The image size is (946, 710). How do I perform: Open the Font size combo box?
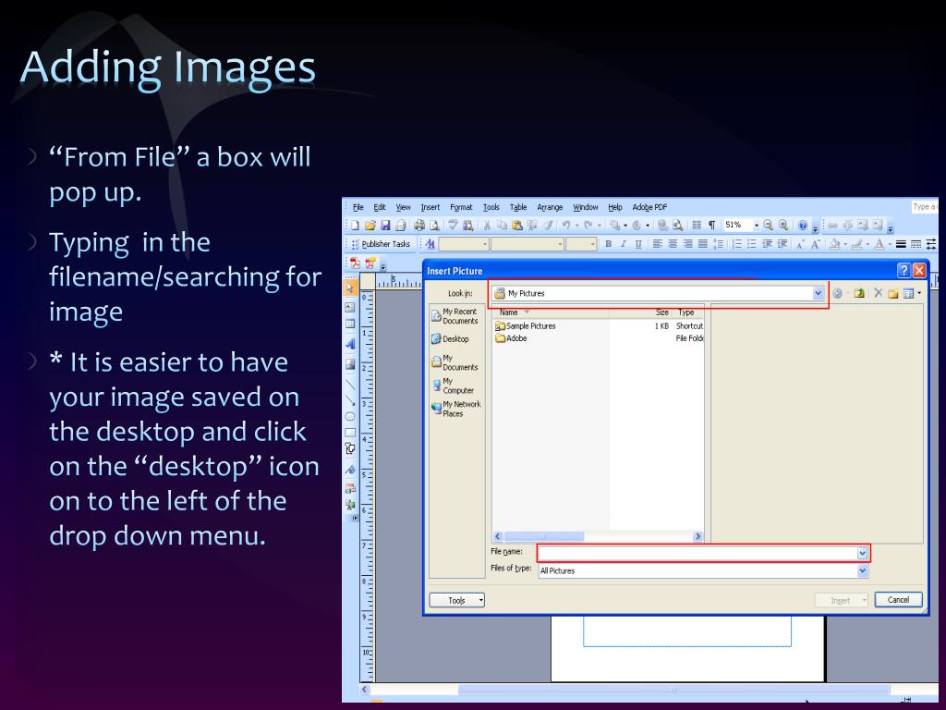582,244
